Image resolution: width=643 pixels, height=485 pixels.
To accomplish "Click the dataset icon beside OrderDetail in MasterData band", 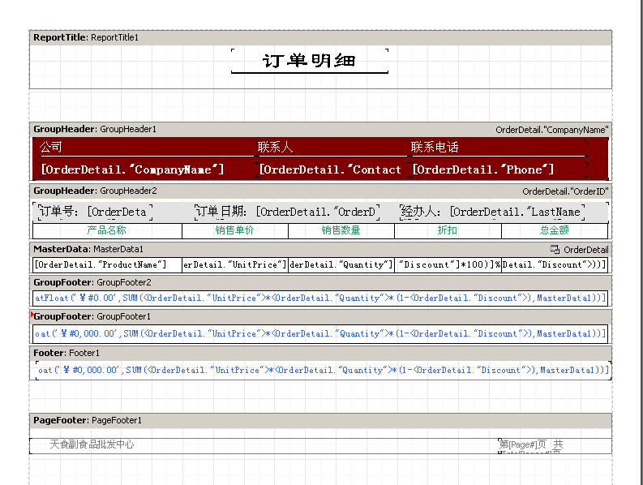I will click(555, 250).
